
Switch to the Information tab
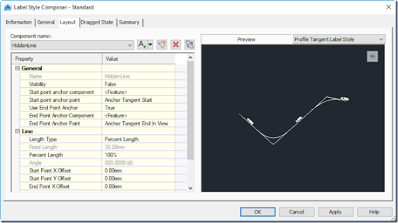18,22
